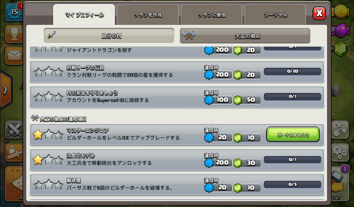The height and width of the screenshot is (207, 354).
Task: Open the settings gears icon
Action: point(340,152)
